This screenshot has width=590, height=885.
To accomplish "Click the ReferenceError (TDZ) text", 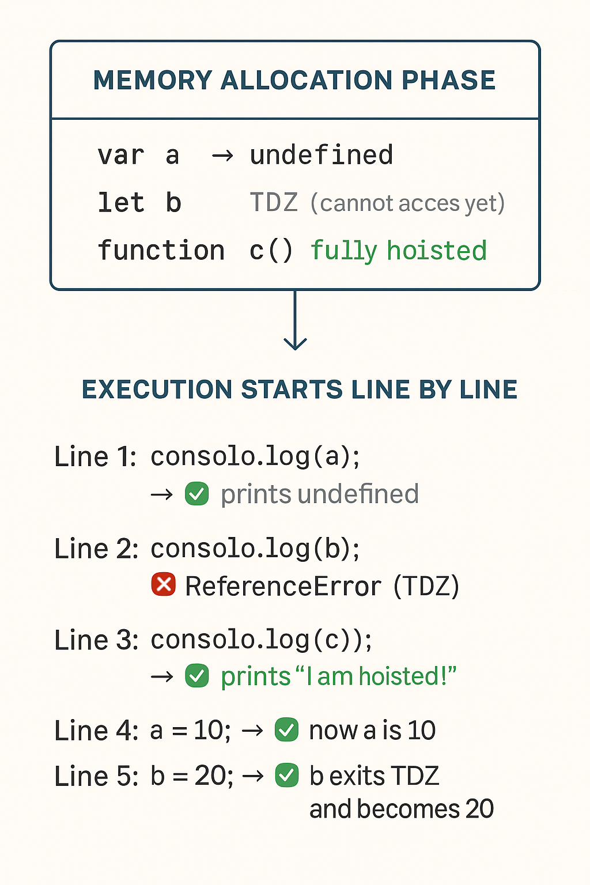I will [x=322, y=587].
